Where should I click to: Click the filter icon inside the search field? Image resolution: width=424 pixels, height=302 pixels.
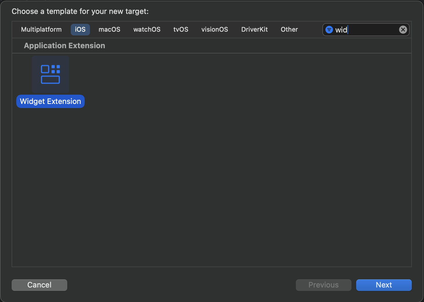tap(329, 29)
